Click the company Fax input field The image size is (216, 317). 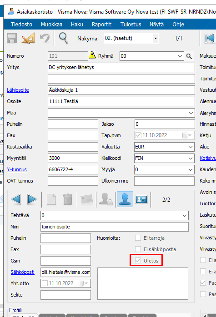73,135
